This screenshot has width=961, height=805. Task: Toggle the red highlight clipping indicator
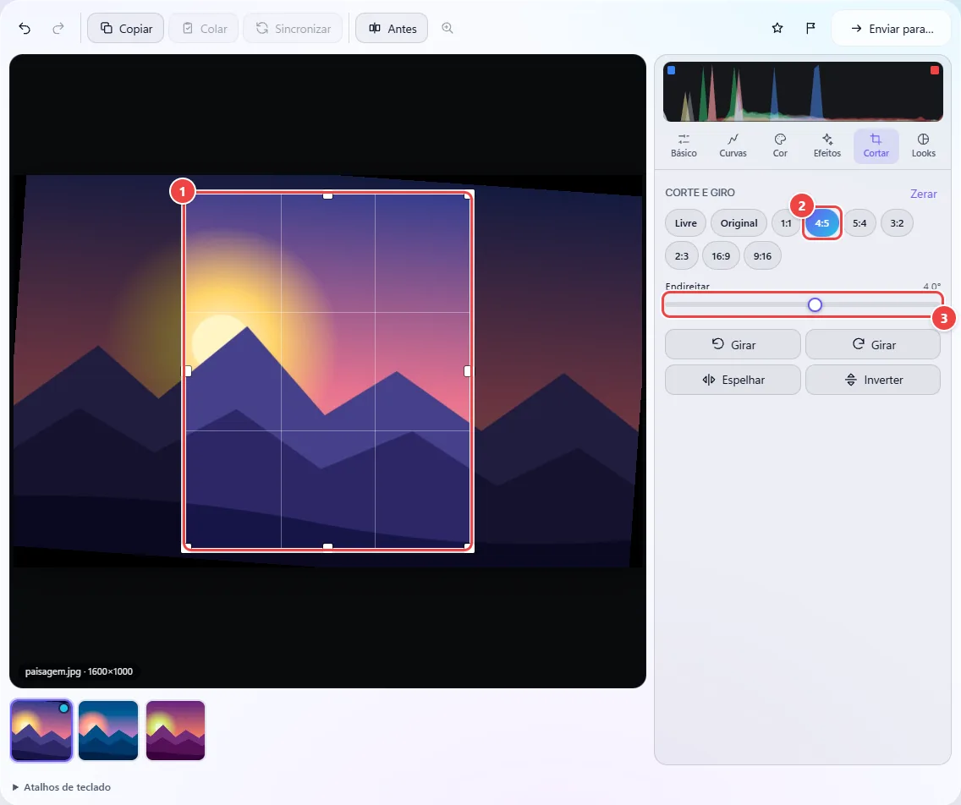point(934,70)
